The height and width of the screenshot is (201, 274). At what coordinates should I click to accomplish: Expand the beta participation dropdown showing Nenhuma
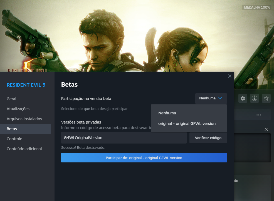[x=211, y=98]
